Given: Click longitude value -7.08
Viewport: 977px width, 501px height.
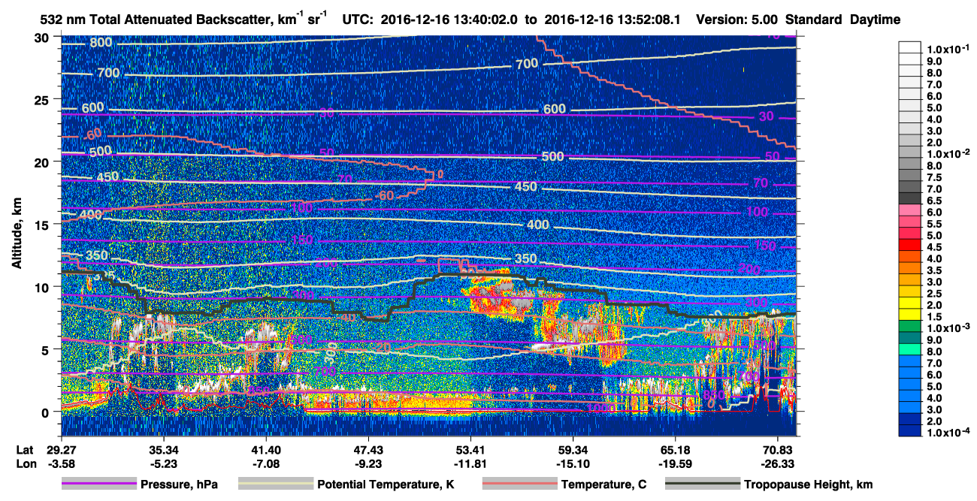Looking at the screenshot, I should 266,463.
